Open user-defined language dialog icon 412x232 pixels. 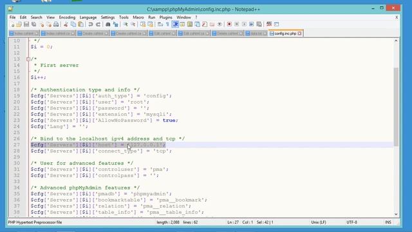182,24
